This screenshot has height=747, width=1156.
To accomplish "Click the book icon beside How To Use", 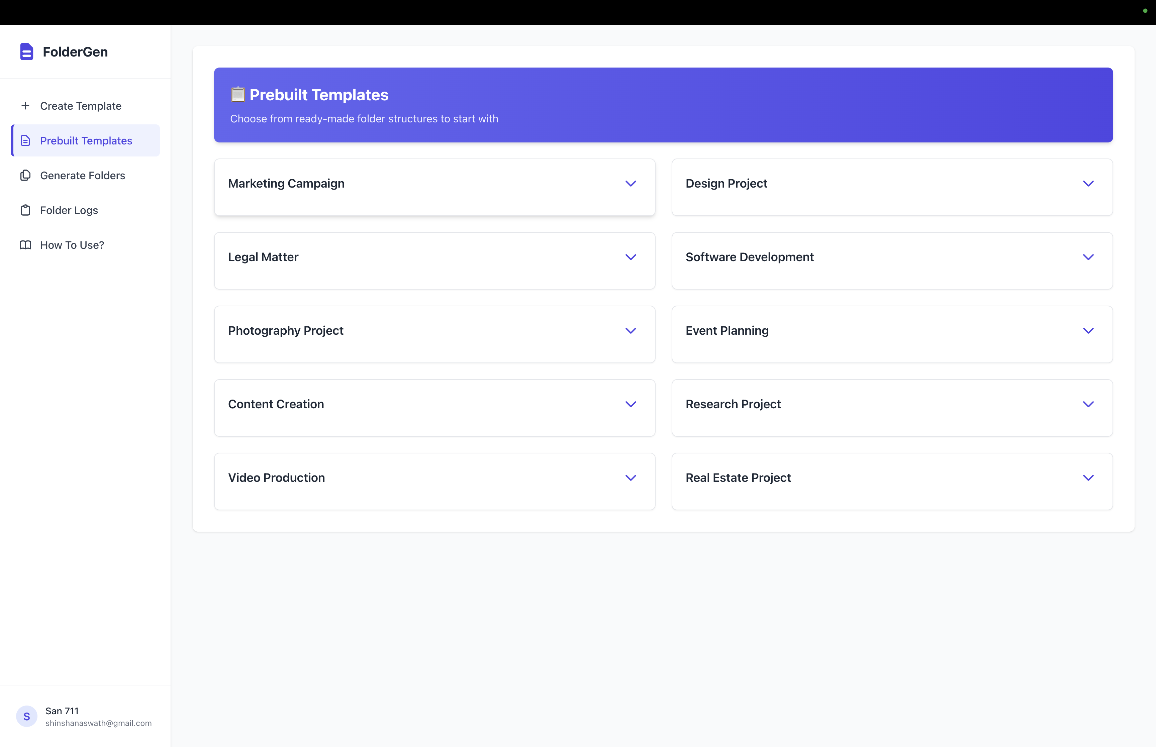I will 25,245.
